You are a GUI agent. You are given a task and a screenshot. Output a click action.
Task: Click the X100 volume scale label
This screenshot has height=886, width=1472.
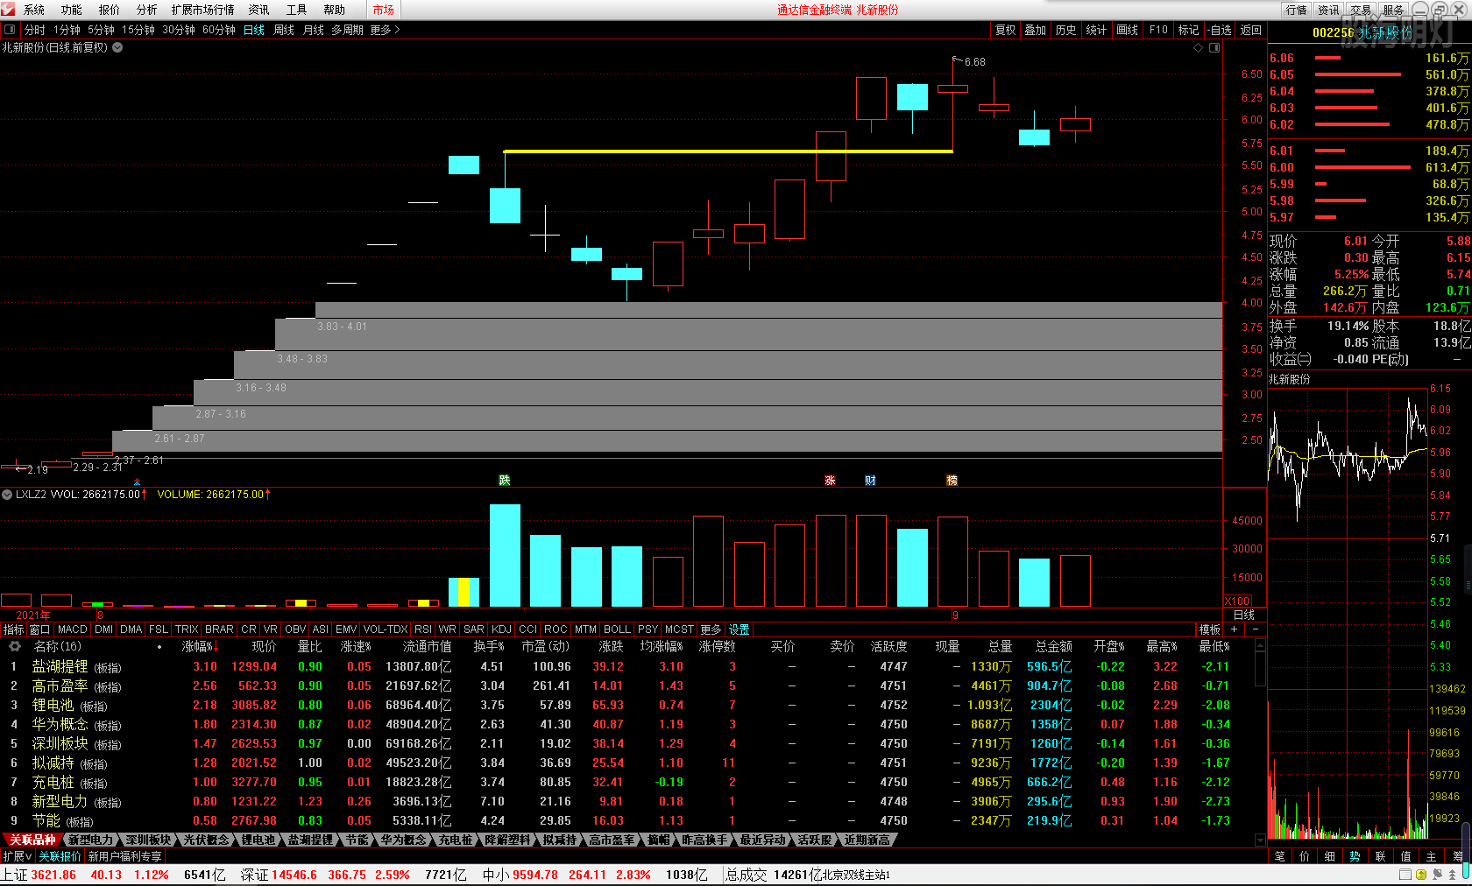pos(1237,601)
